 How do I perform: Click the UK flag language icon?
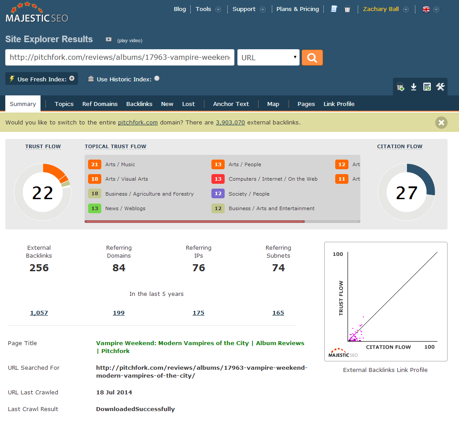[x=426, y=9]
